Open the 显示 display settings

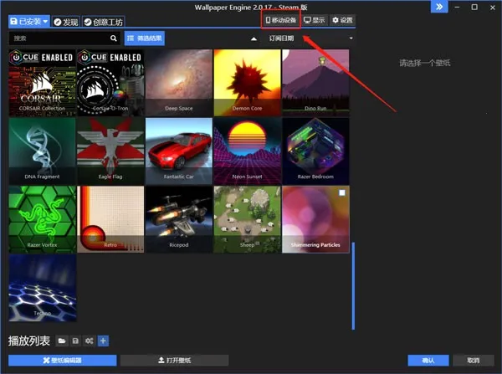tap(314, 19)
